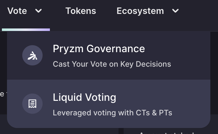Click 'Leveraged voting with CTs & PTs' text
Screen dimensions: 218x134
tap(112, 113)
